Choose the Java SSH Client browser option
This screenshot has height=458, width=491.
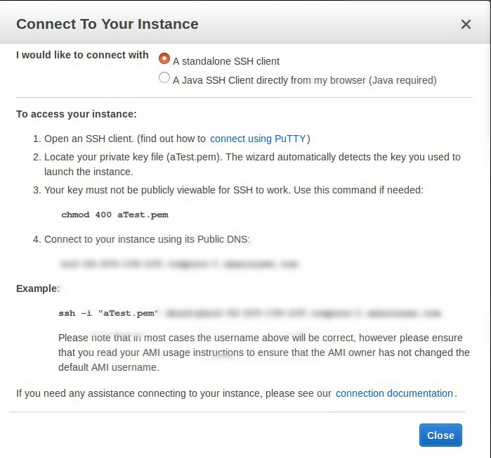(164, 78)
